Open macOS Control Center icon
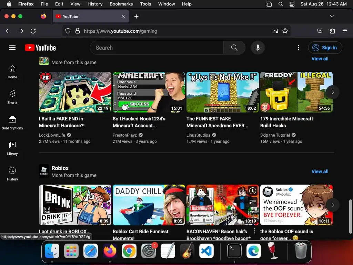 pos(292,4)
